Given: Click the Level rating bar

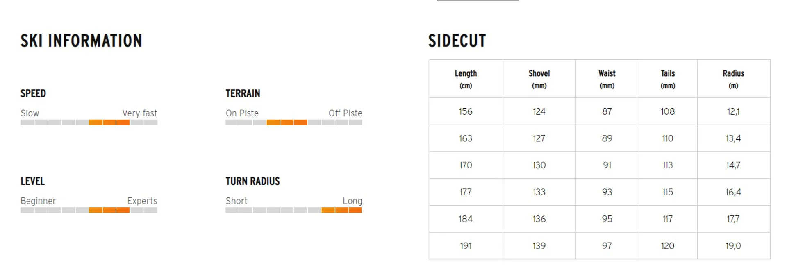Looking at the screenshot, I should [89, 210].
